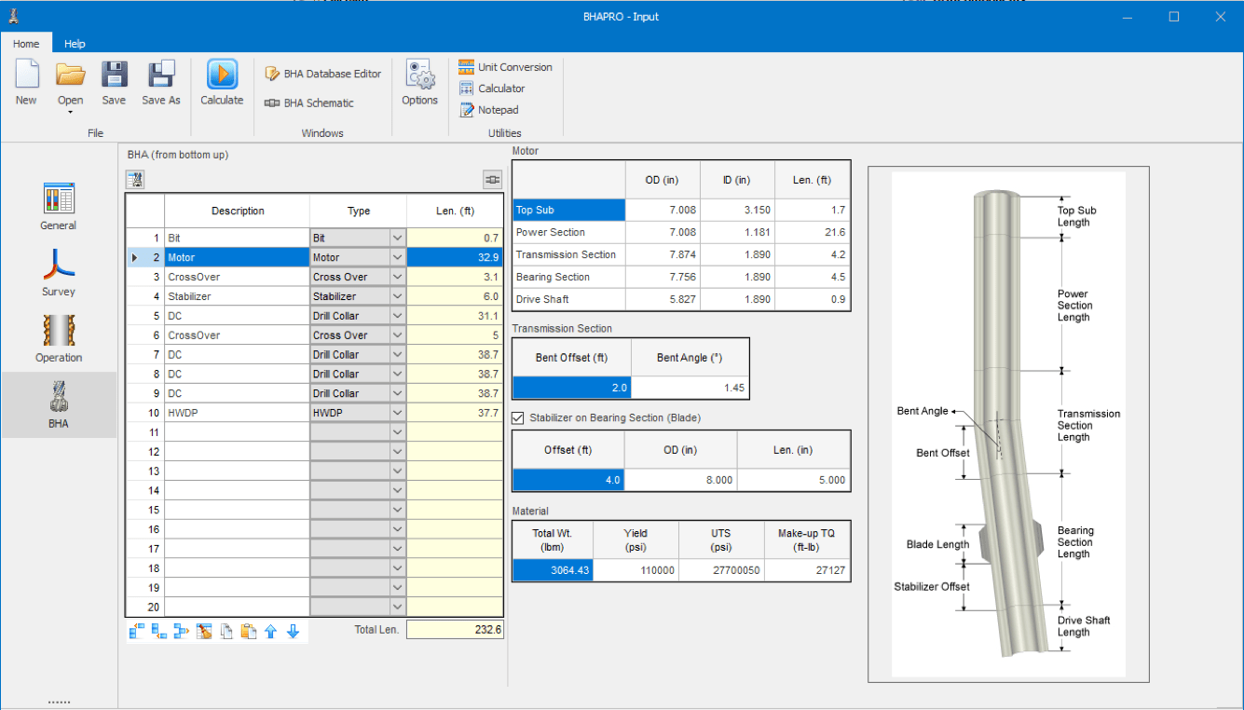Open the Unit Conversion utility
Viewport: 1244px width, 710px height.
[505, 67]
